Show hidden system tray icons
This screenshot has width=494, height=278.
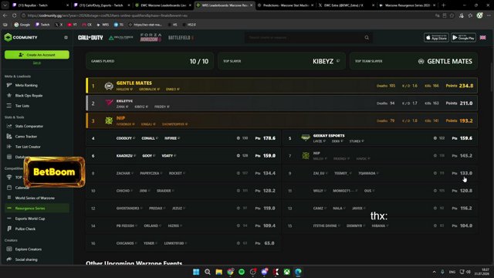click(x=434, y=272)
